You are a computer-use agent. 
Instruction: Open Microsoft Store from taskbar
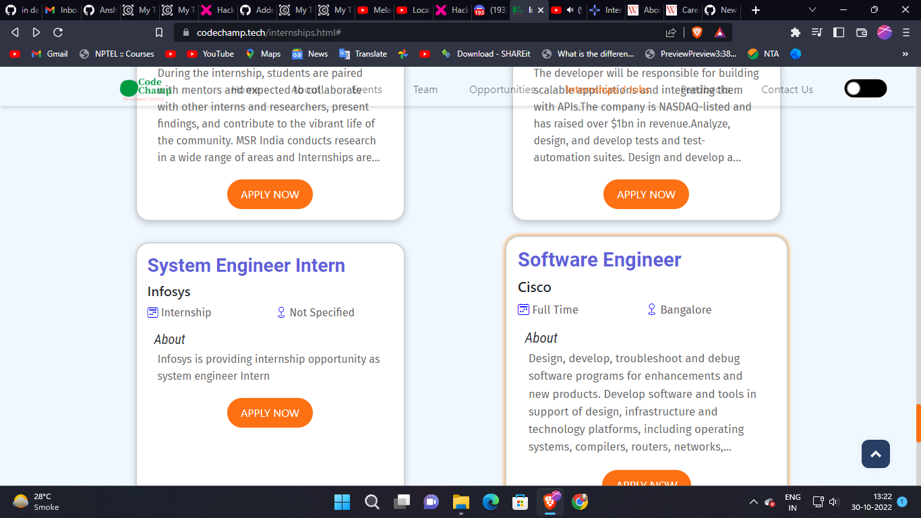[520, 502]
